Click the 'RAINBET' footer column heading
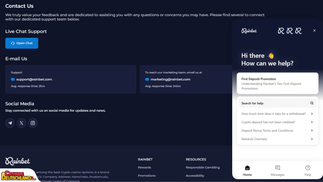The height and width of the screenshot is (182, 323). tap(145, 160)
